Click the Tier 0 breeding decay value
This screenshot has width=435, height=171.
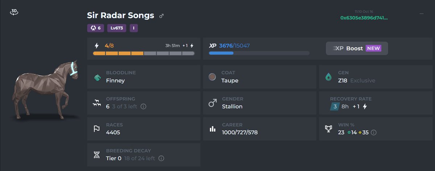click(x=114, y=158)
